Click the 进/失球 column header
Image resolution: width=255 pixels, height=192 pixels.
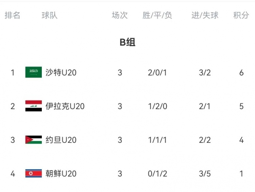tap(205, 15)
